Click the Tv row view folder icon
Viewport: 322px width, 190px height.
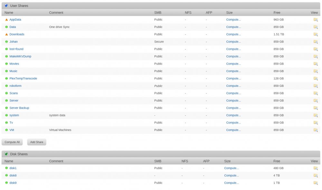pyautogui.click(x=316, y=123)
